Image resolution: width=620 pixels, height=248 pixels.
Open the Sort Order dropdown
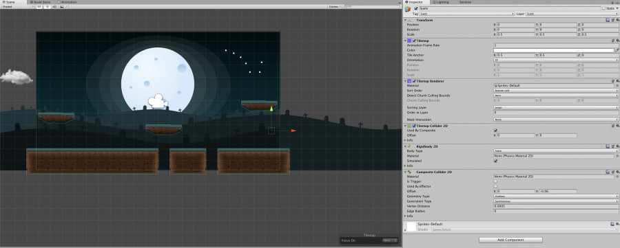coord(556,91)
